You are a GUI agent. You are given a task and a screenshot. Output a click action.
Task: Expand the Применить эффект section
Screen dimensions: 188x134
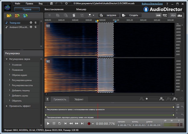(7, 106)
